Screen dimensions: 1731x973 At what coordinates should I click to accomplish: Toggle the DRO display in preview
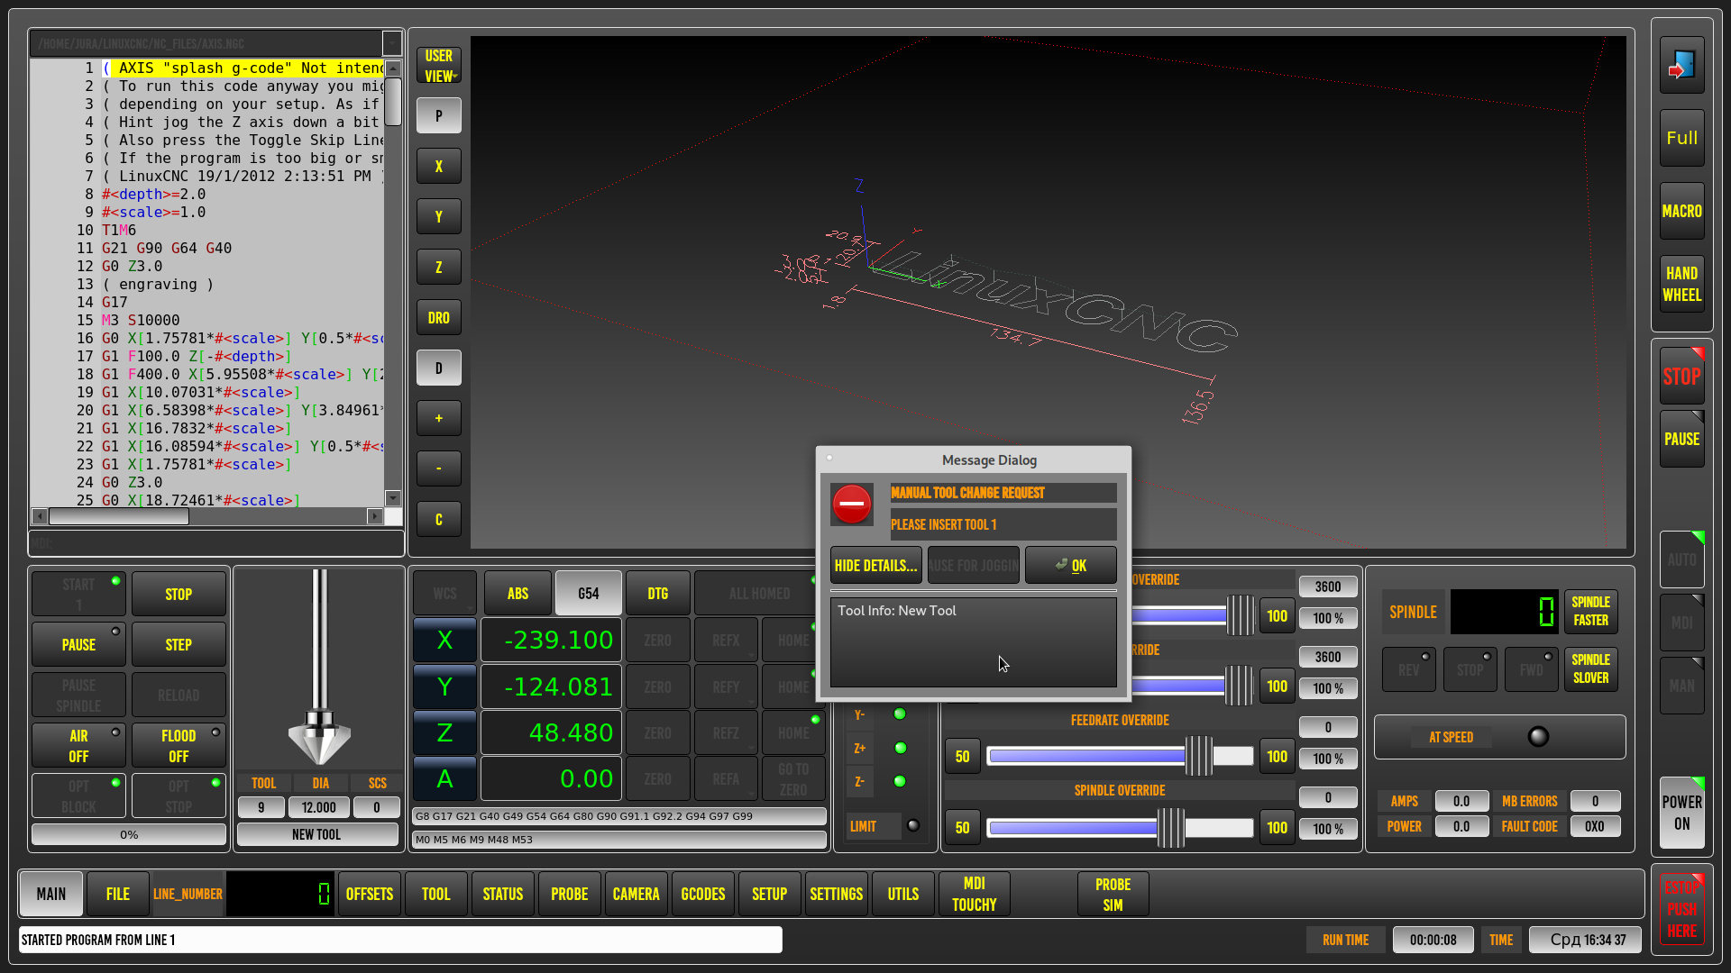pyautogui.click(x=439, y=318)
